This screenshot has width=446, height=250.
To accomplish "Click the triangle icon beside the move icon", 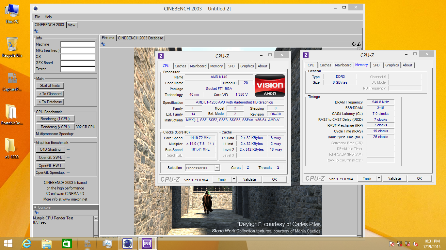I will (x=359, y=44).
